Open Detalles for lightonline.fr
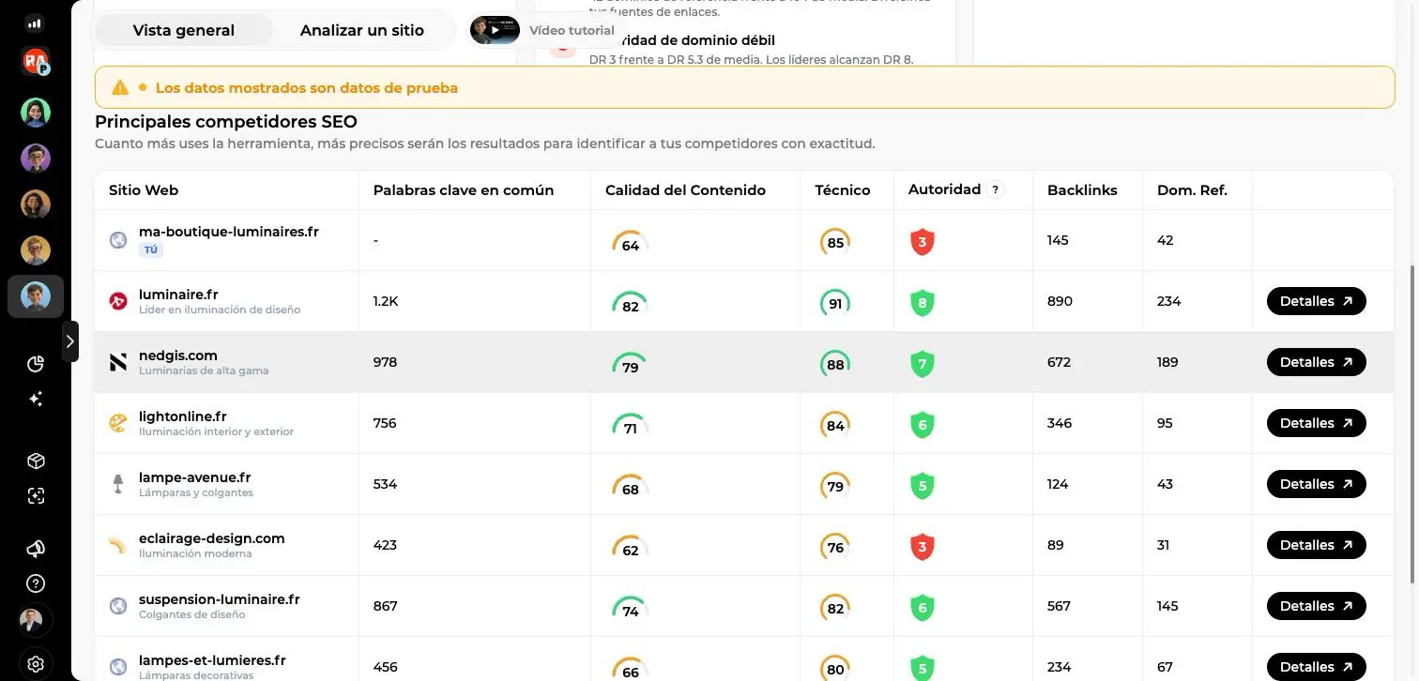1419x681 pixels. 1316,423
